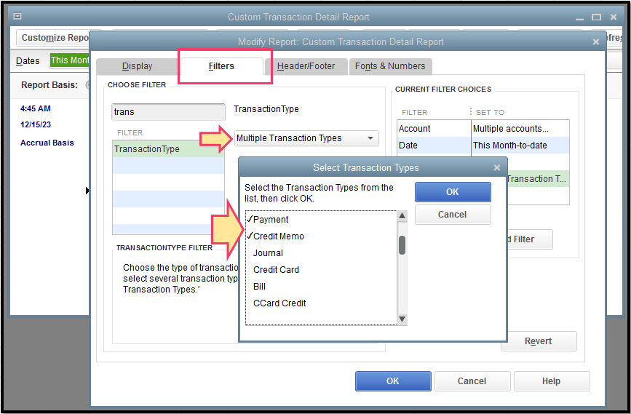Open the Dates dropdown showing This Month
This screenshot has width=631, height=414.
[70, 60]
